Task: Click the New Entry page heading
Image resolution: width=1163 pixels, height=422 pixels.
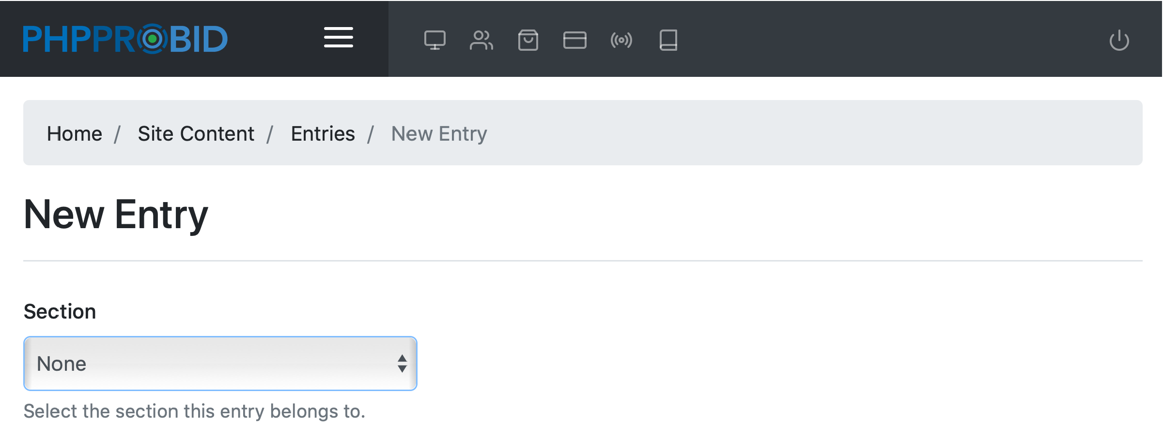Action: click(116, 215)
